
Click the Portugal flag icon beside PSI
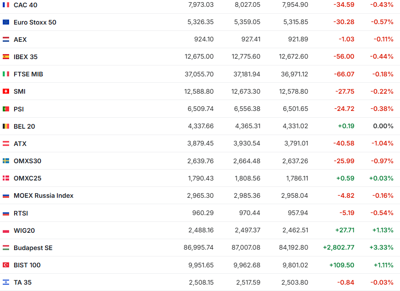6,109
